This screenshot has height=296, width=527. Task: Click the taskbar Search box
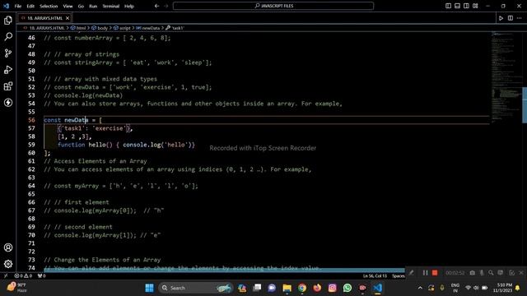click(196, 288)
